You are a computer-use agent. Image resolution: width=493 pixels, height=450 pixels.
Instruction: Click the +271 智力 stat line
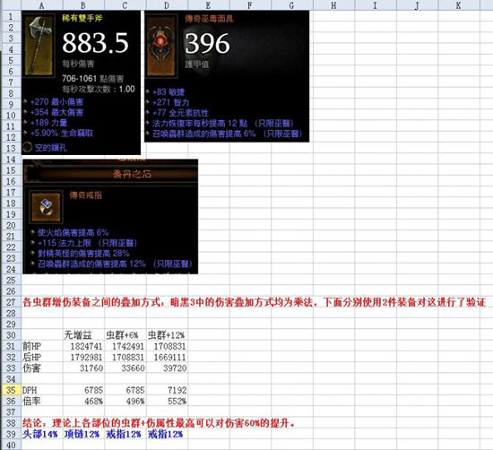click(170, 102)
